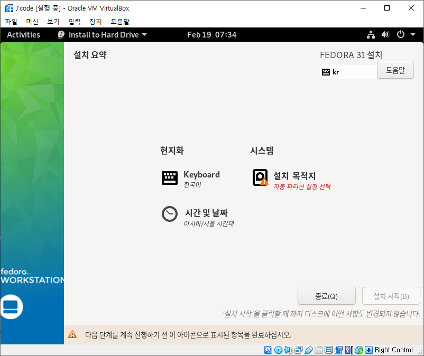Click the Fedora installer app icon in top bar
Image resolution: width=424 pixels, height=356 pixels.
(61, 34)
